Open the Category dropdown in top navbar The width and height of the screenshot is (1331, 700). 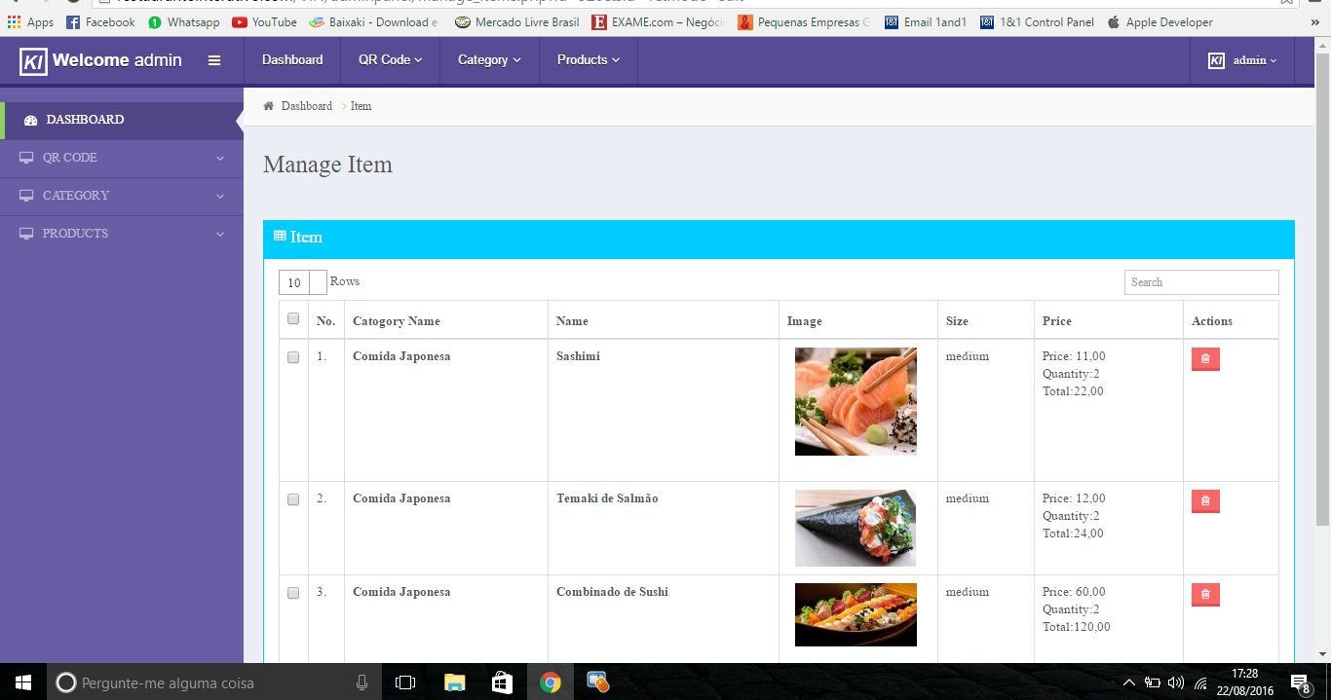click(x=489, y=60)
